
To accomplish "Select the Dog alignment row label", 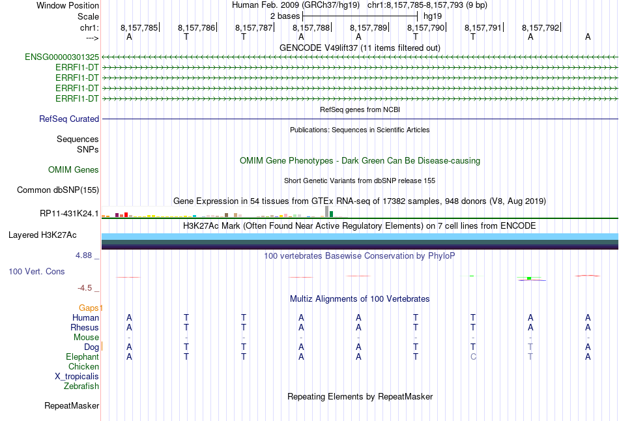I will 92,347.
